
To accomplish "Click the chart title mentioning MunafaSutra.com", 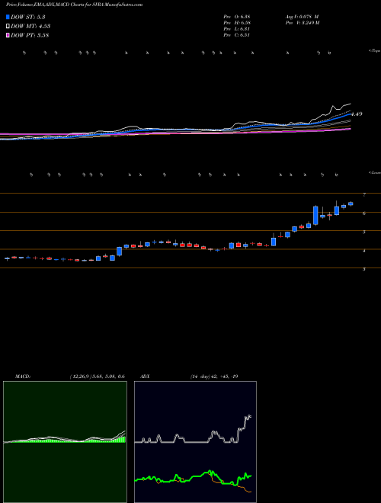I will 75,5.
